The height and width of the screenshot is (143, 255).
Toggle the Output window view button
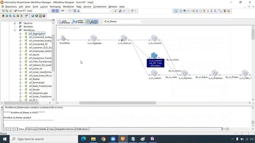[57, 11]
